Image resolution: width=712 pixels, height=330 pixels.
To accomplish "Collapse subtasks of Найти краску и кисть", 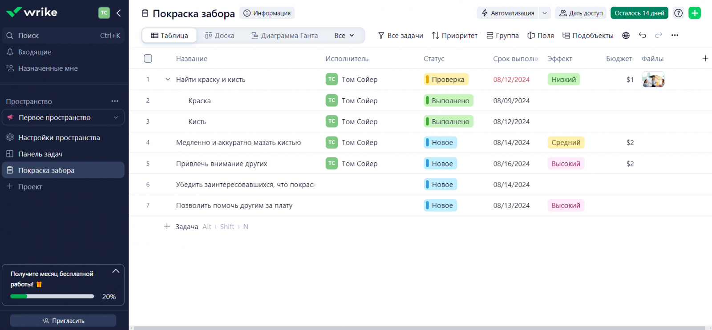I will point(168,80).
